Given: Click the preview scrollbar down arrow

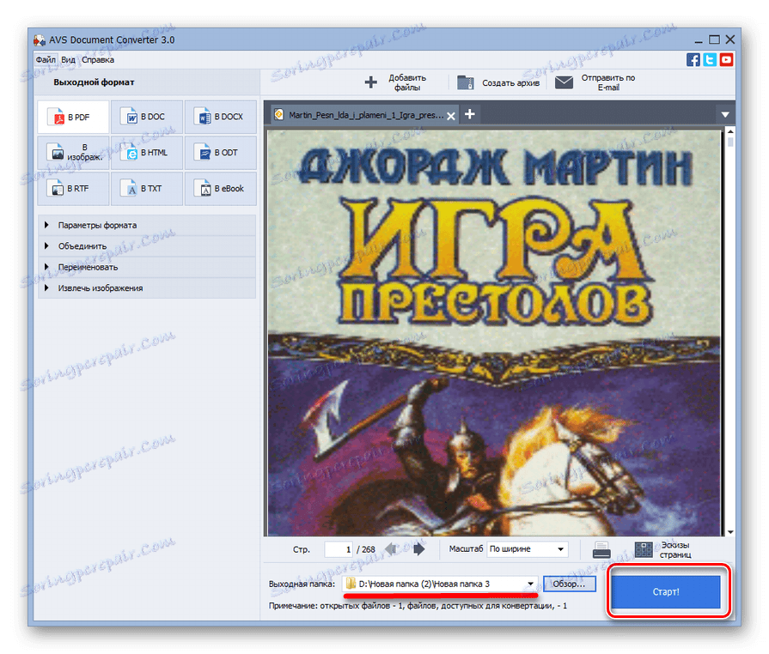Looking at the screenshot, I should (x=730, y=532).
